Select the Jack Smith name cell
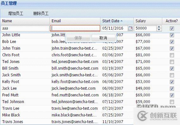 [x=11, y=75]
